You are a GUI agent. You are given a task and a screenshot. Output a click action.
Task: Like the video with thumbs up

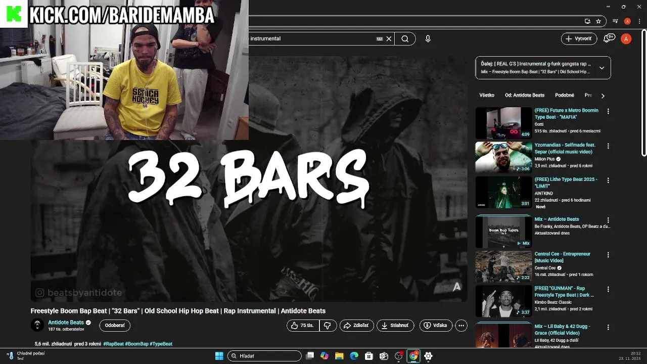point(303,326)
